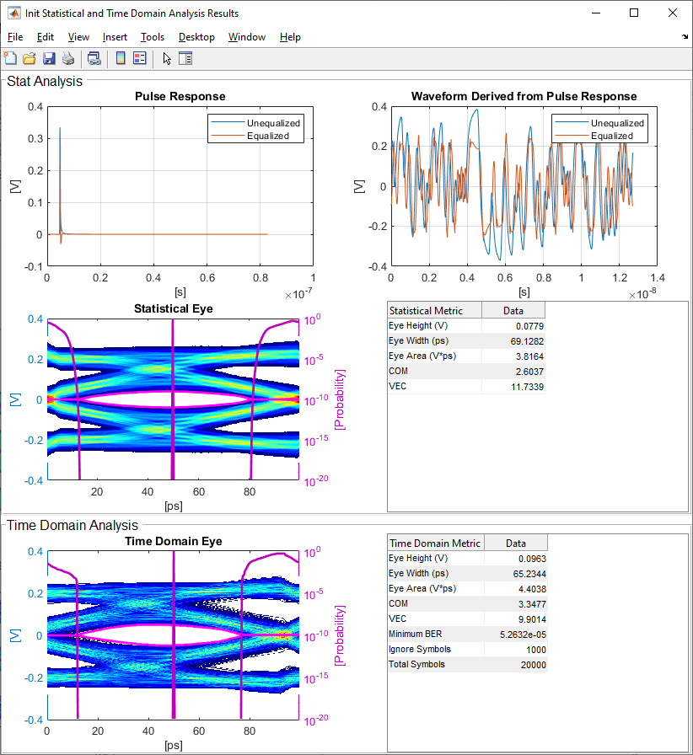Click the Time Domain Metric column header
693x755 pixels.
434,543
